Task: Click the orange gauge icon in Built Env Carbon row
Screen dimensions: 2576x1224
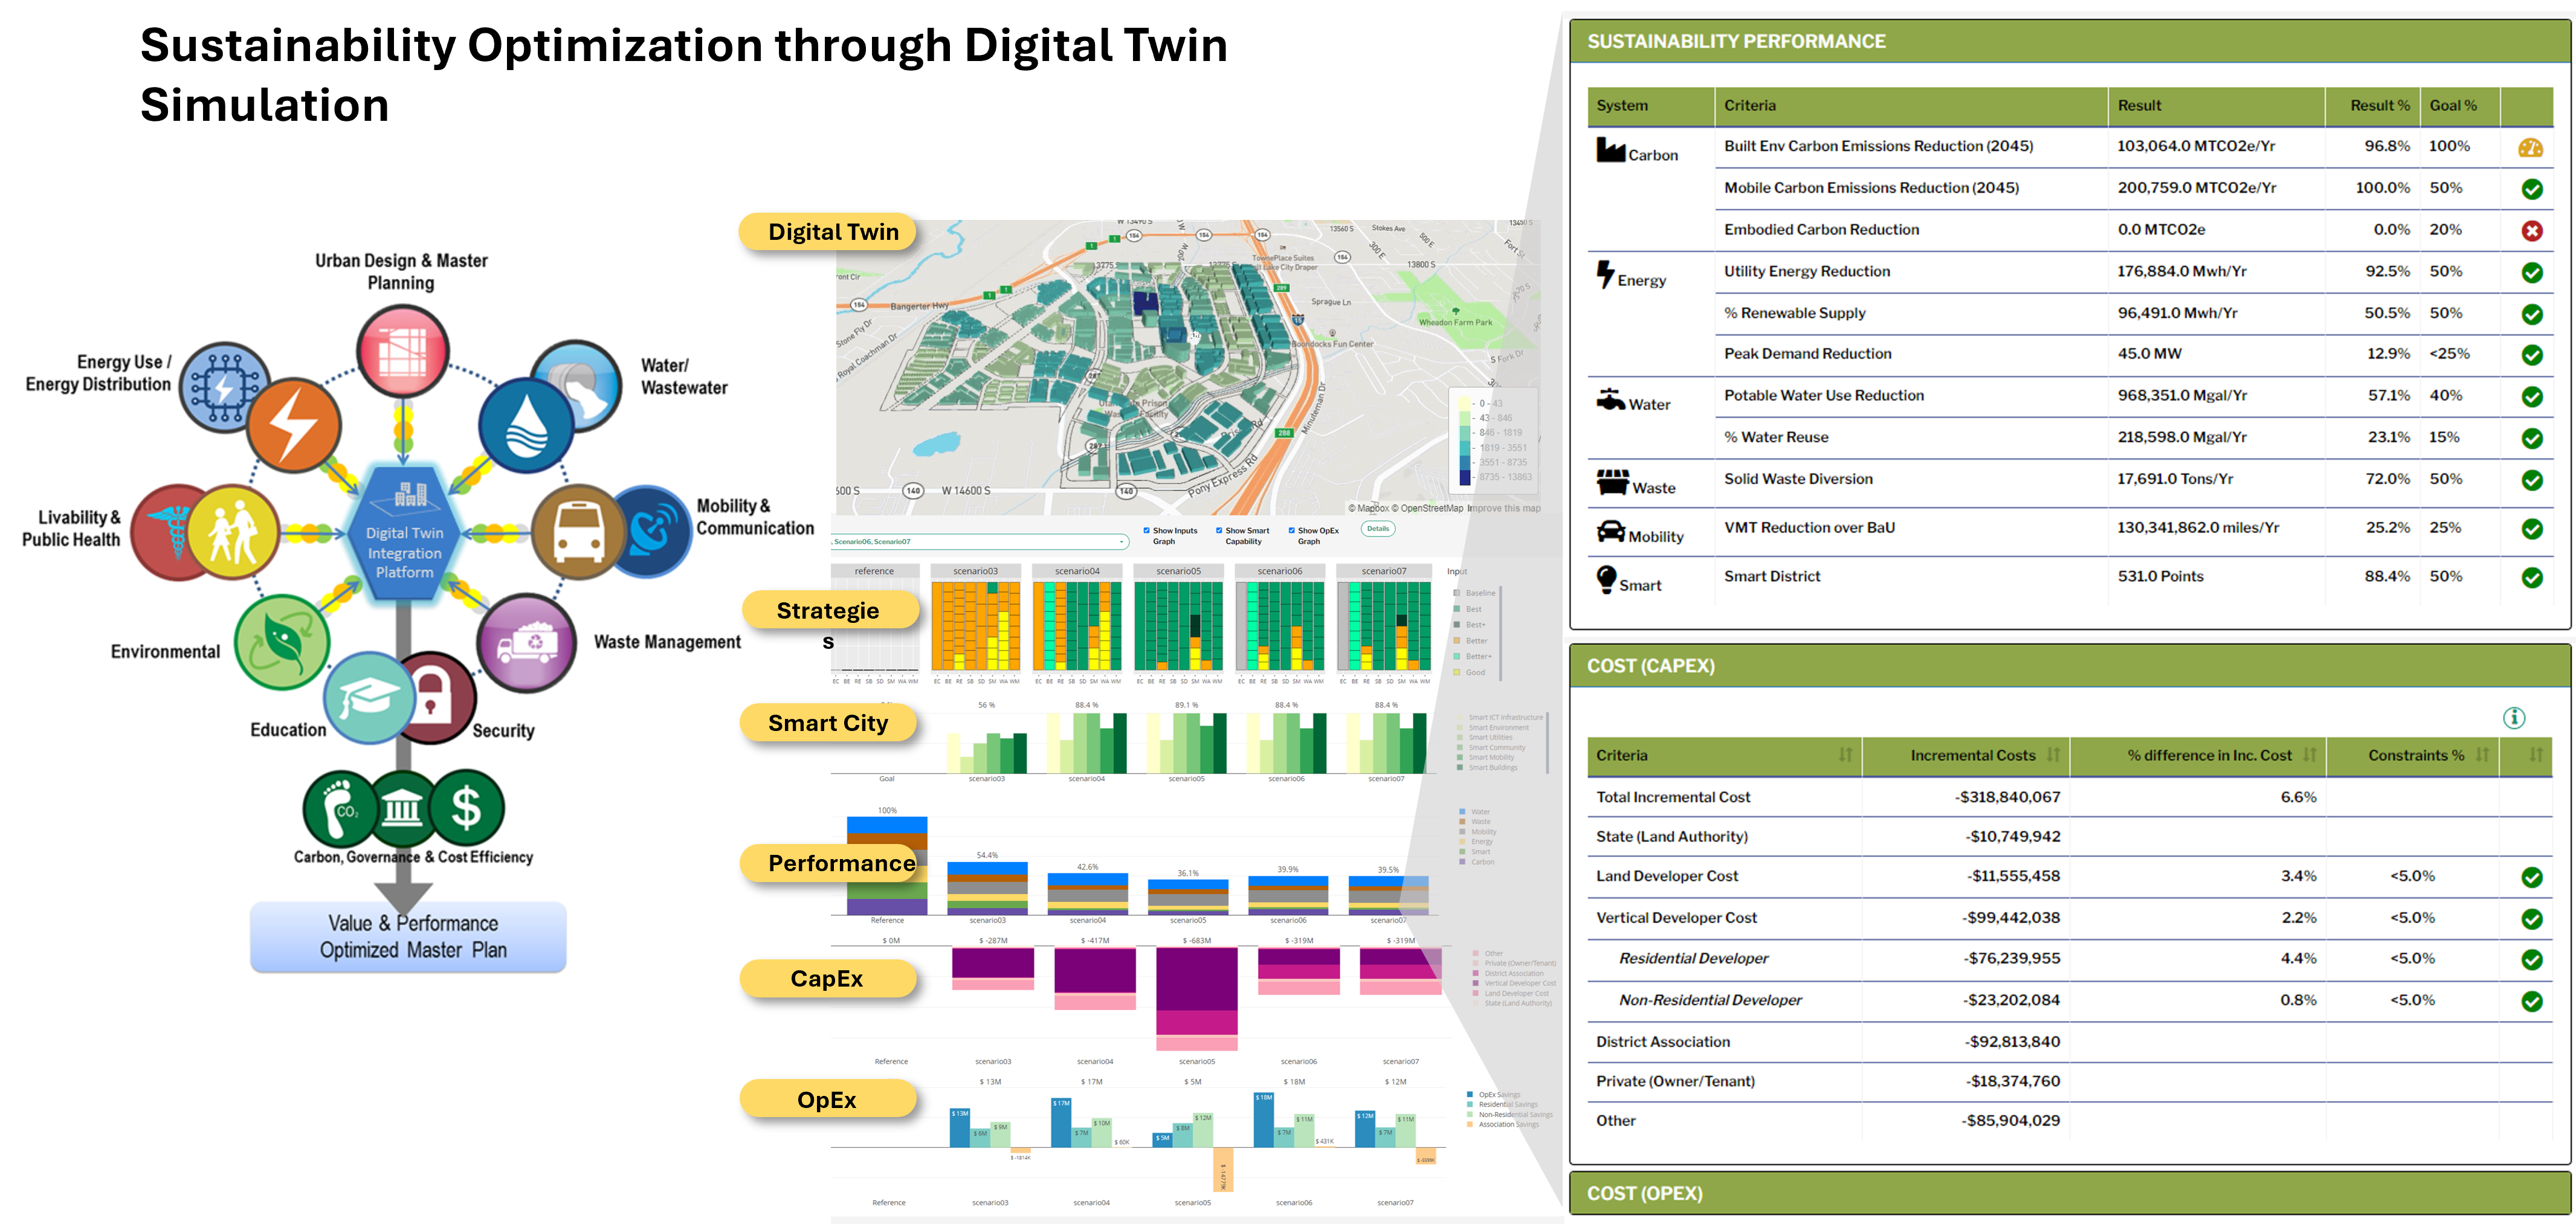Action: (2530, 148)
